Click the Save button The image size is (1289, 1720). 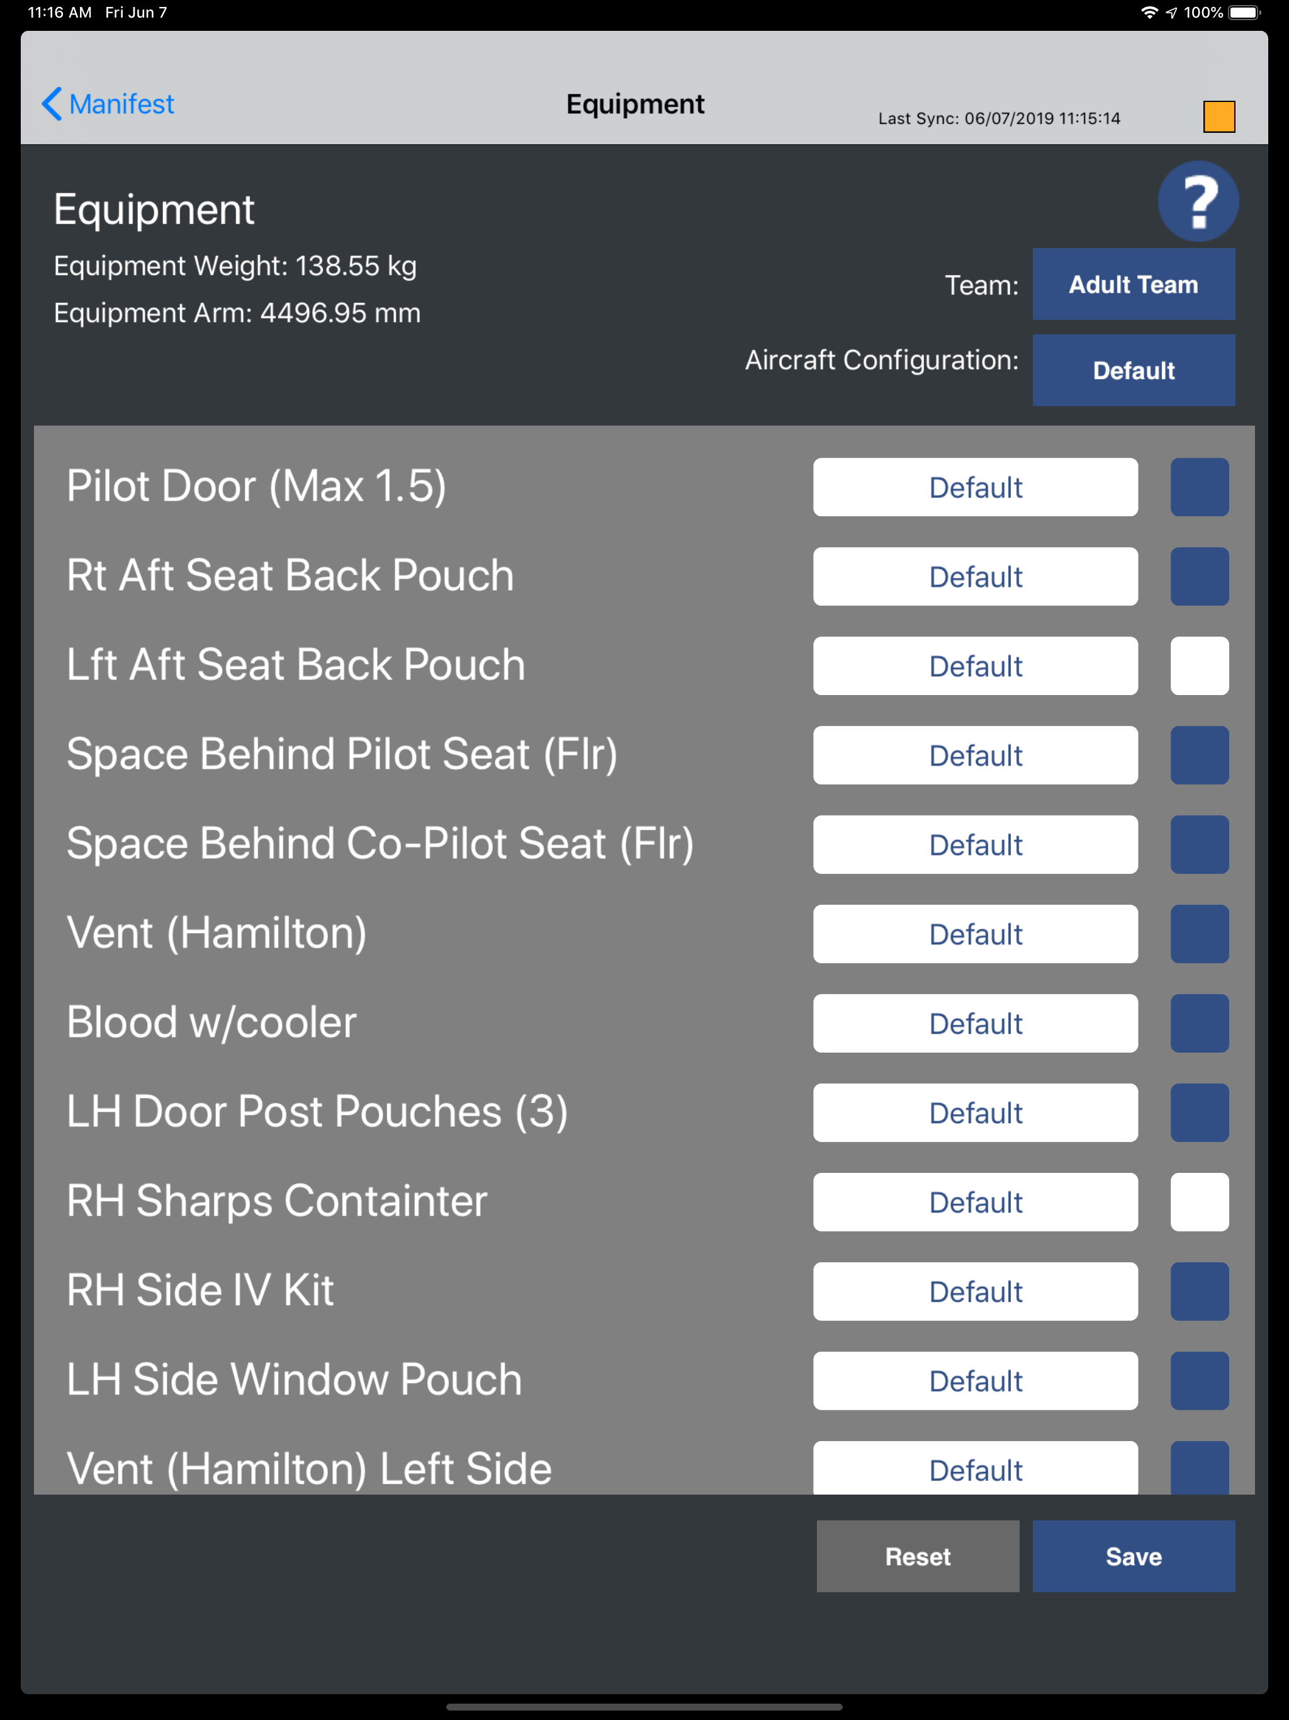1134,1556
